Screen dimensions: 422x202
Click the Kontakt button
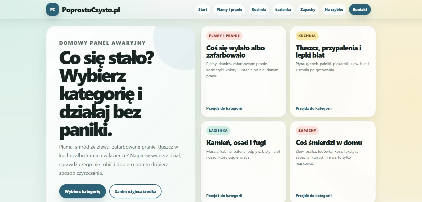[x=360, y=9]
